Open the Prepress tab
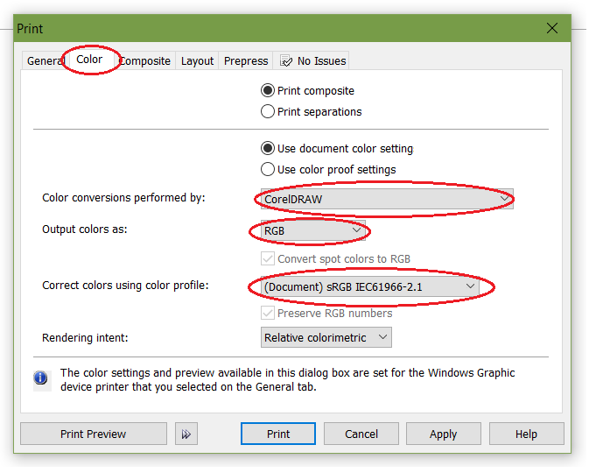This screenshot has width=589, height=473. [246, 61]
